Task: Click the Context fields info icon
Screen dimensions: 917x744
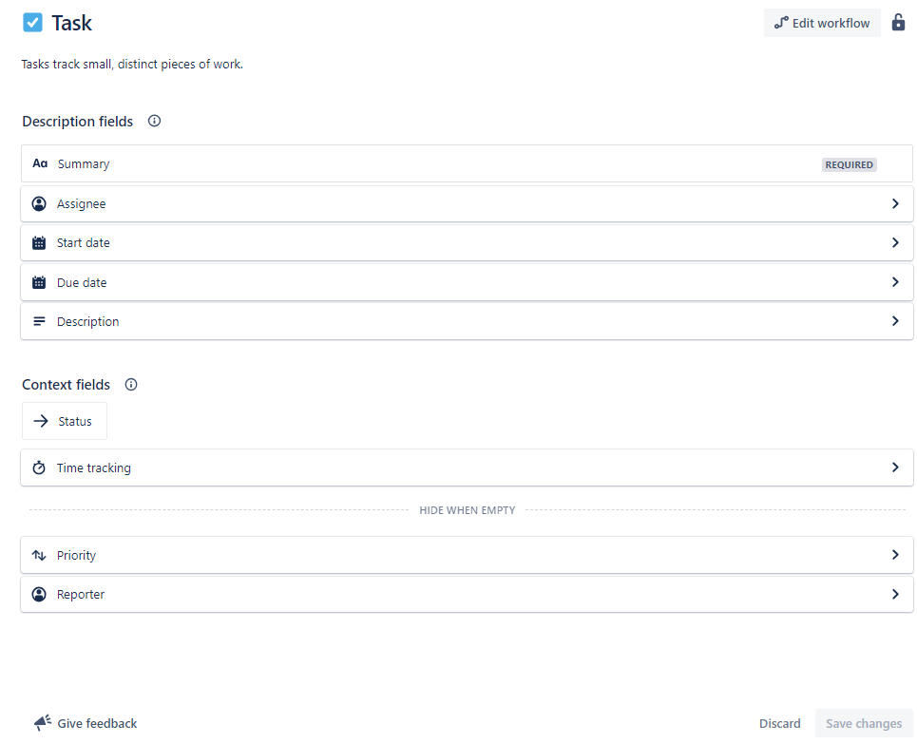Action: point(131,384)
